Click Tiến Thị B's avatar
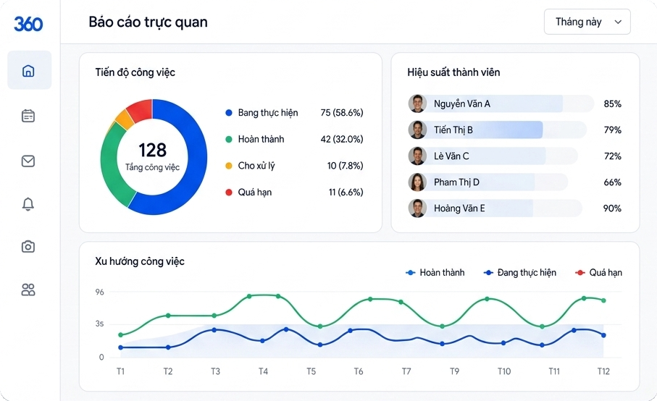 [417, 130]
